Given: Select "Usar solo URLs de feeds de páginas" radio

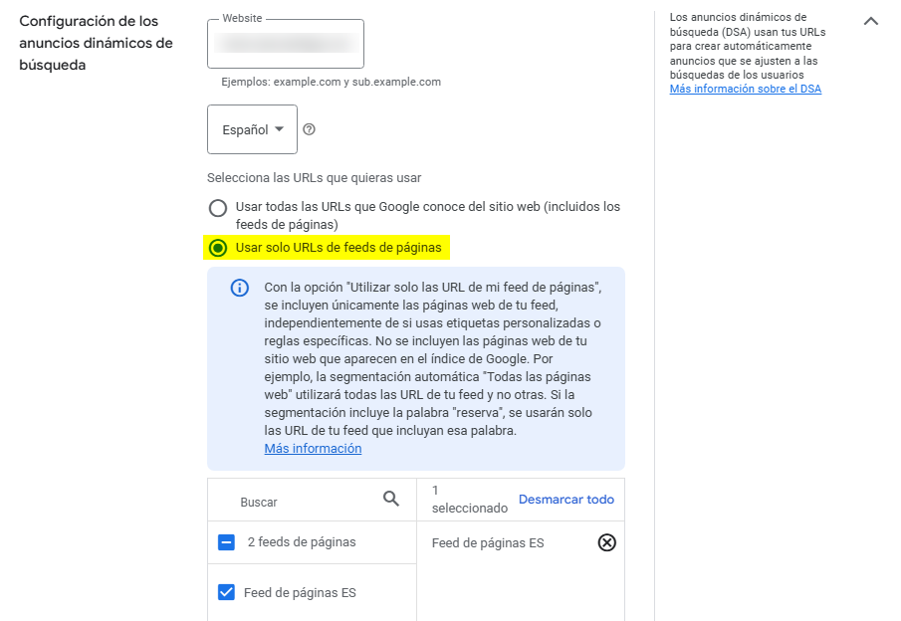Looking at the screenshot, I should click(x=217, y=248).
